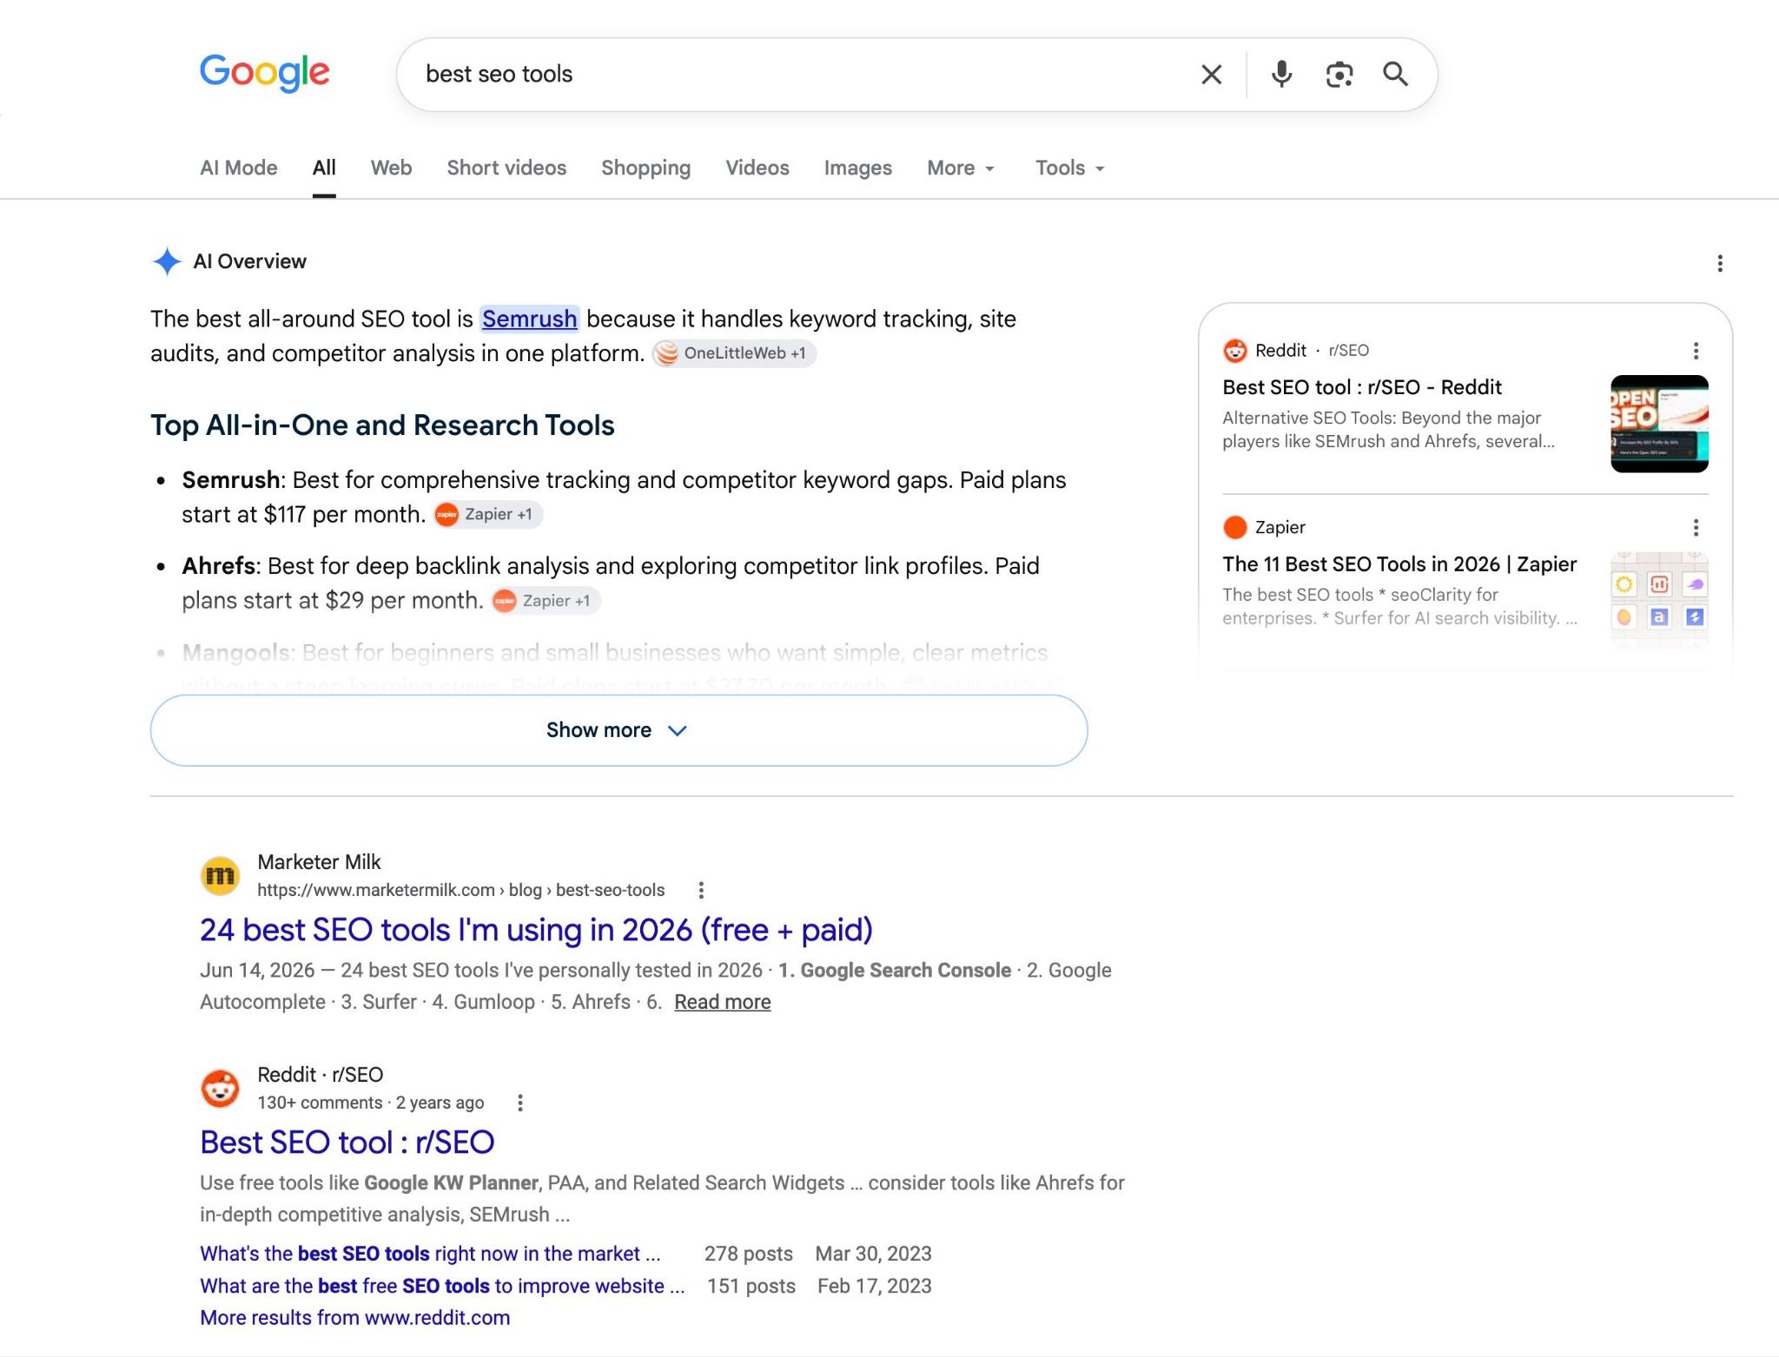This screenshot has width=1779, height=1357.
Task: Submit search with the magnifying glass icon
Action: [x=1395, y=75]
